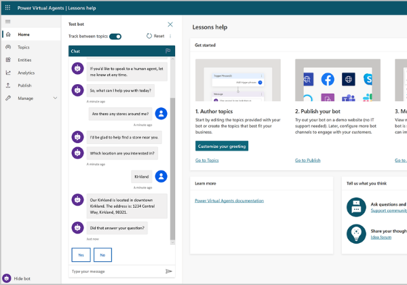Open the test bot more options dots
Viewport: 407px width, 285px height.
170,36
